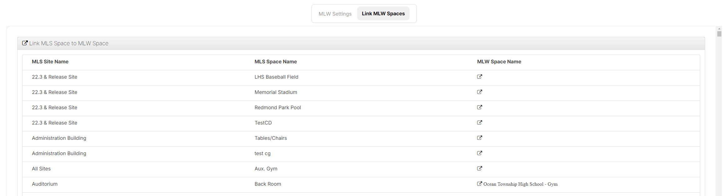Select the 22.3 & Release Site entry for TestCD
This screenshot has width=727, height=196.
coord(54,123)
